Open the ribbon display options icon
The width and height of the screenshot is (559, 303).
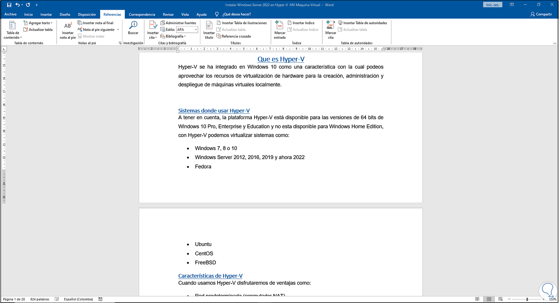(512, 5)
